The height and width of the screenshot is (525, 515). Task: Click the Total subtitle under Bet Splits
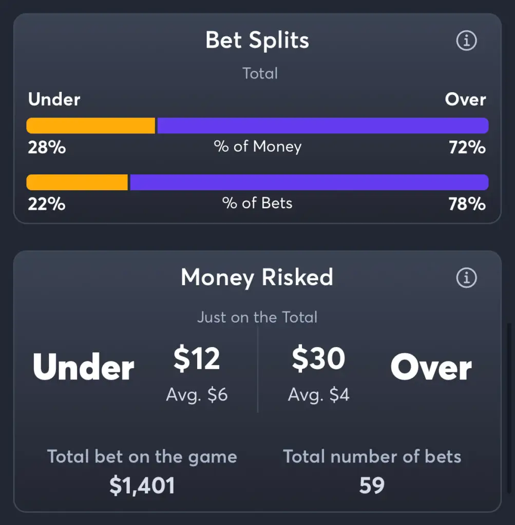coord(260,73)
